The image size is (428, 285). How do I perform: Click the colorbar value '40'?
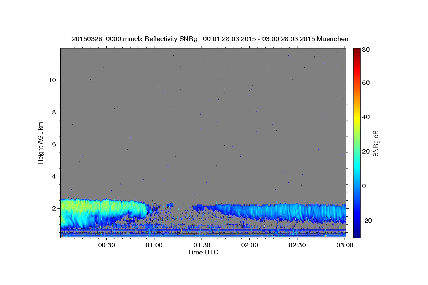click(x=367, y=117)
